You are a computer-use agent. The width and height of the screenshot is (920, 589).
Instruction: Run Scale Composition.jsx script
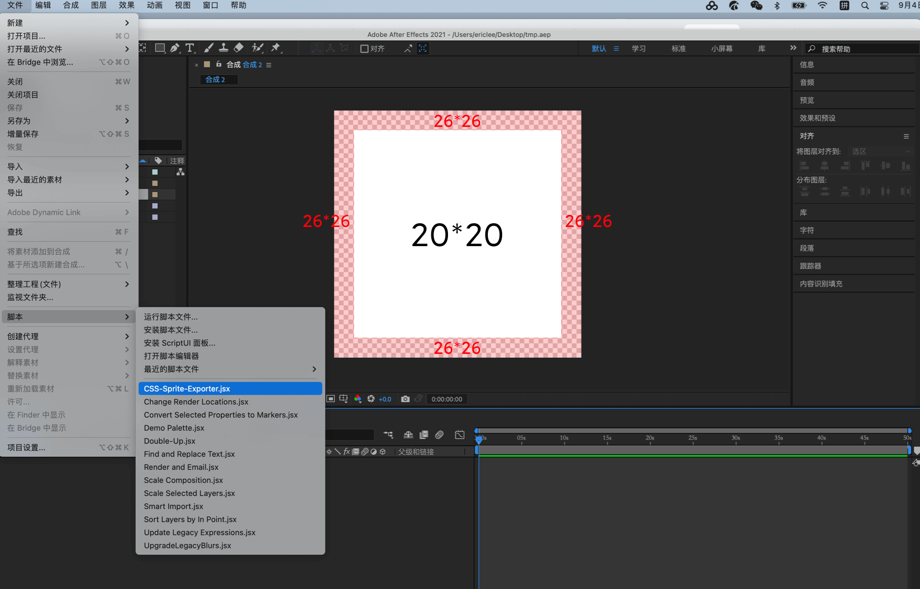pos(230,480)
